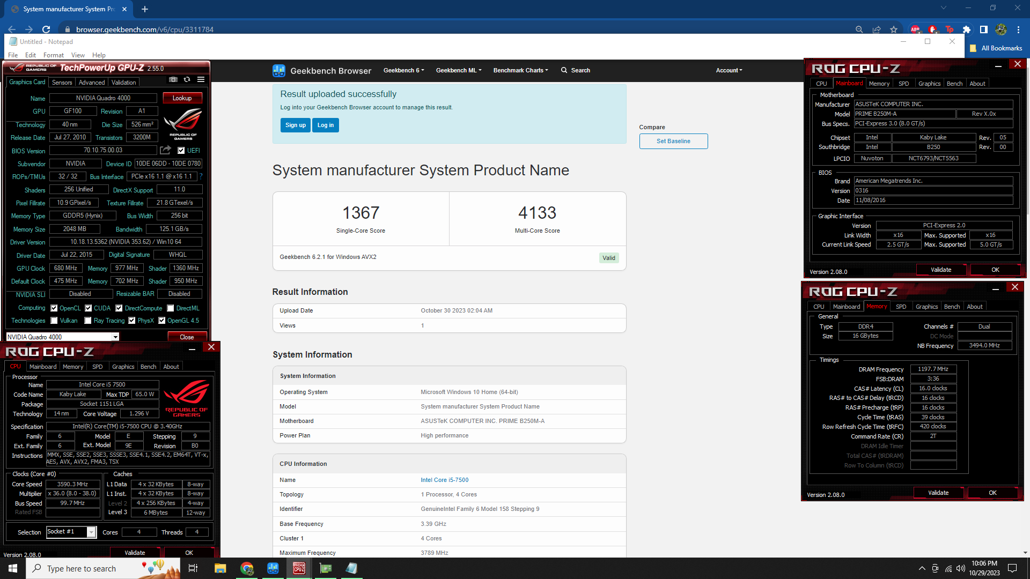Click Close button in GPU-Z

(187, 337)
